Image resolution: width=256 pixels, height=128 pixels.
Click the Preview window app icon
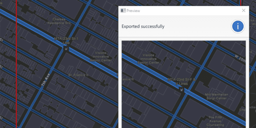[123, 11]
